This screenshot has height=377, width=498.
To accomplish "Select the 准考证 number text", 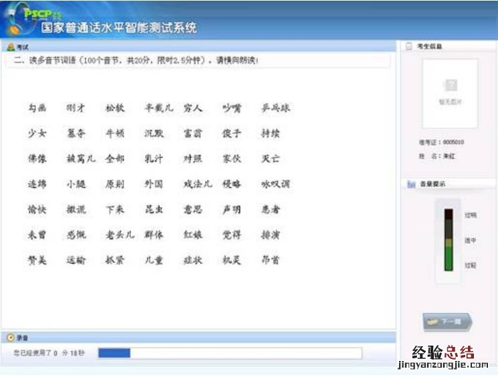I will click(x=441, y=142).
